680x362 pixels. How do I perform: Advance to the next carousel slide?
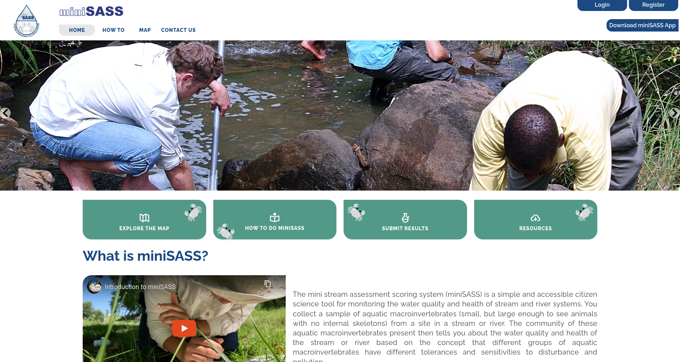[x=674, y=113]
